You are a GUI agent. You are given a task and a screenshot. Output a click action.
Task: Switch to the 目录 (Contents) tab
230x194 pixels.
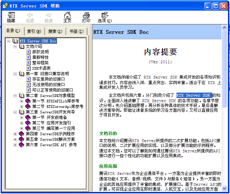point(13,31)
